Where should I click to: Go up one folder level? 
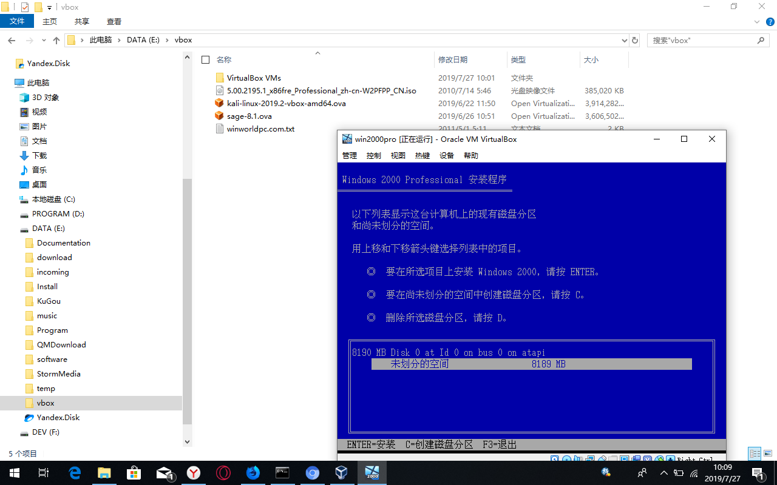click(56, 40)
